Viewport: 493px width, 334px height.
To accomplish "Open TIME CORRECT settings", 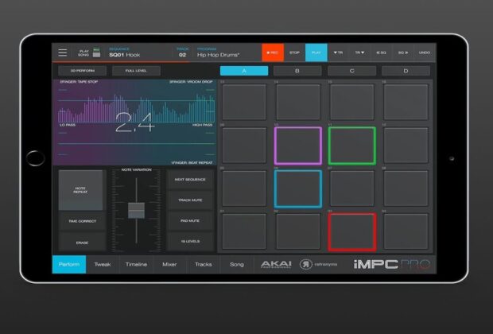I will pos(82,221).
